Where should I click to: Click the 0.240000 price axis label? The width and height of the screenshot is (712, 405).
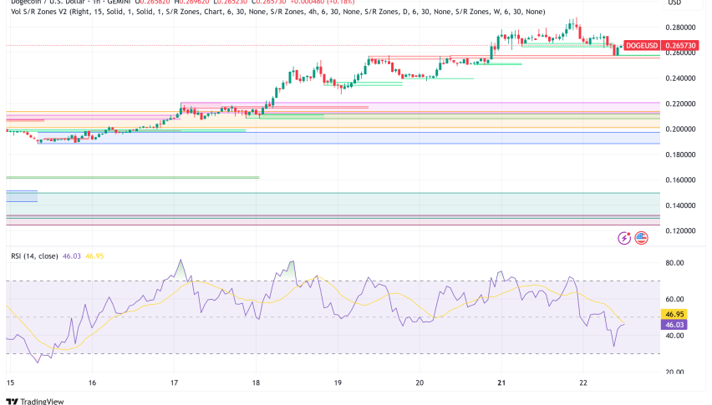click(x=680, y=78)
